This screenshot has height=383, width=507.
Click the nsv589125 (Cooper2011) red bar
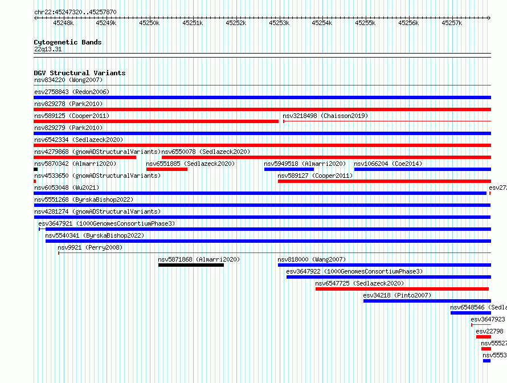pyautogui.click(x=156, y=121)
